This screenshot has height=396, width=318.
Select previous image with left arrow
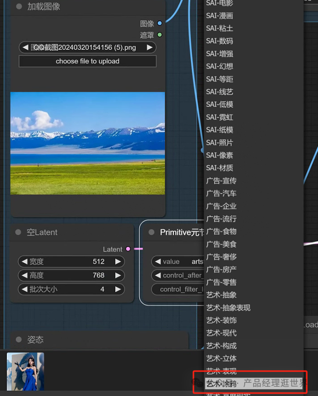pos(25,47)
